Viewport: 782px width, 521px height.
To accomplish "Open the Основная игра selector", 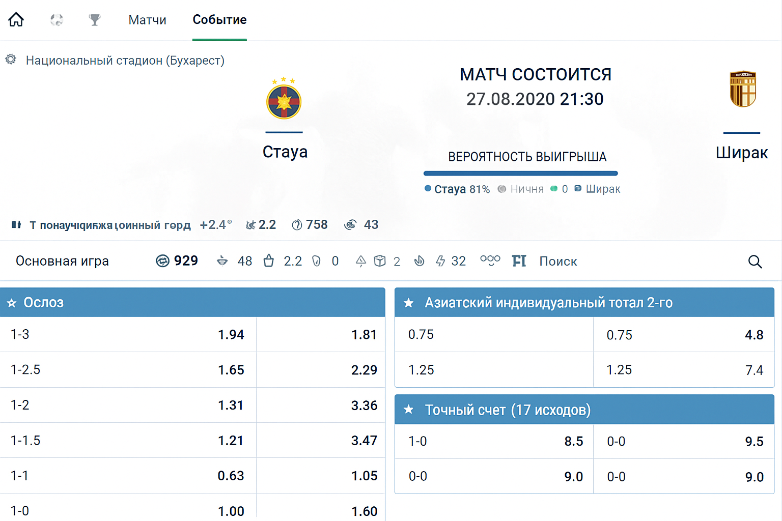I will (62, 261).
